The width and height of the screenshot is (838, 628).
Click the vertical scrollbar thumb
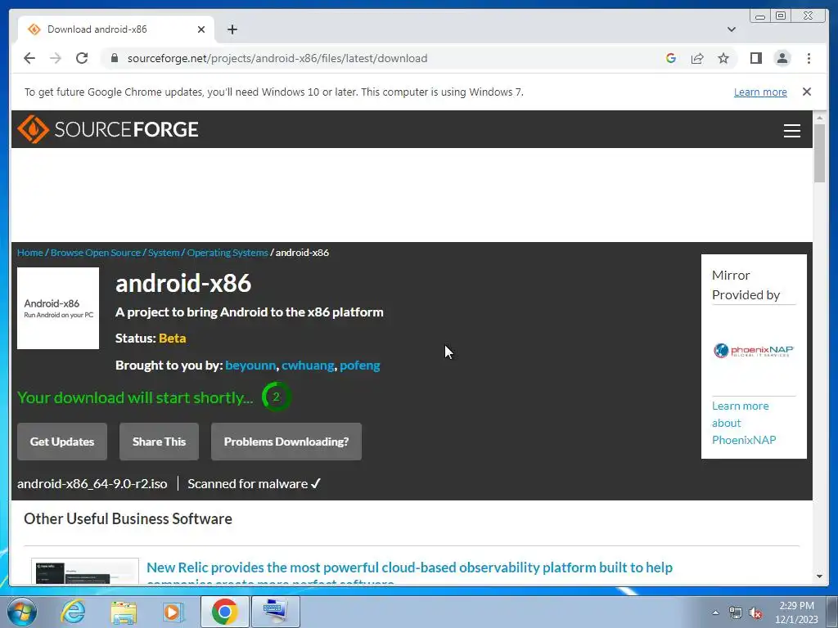tap(820, 153)
